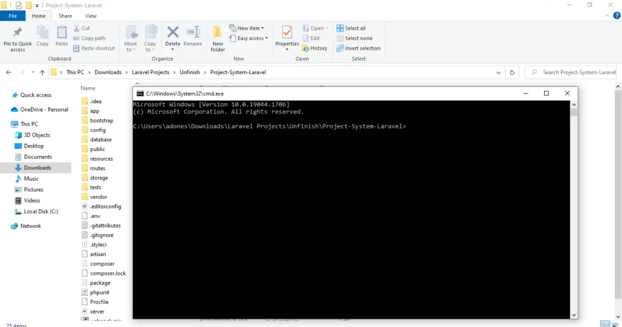Click the Refresh icon beside address bar
The height and width of the screenshot is (327, 622).
(513, 72)
